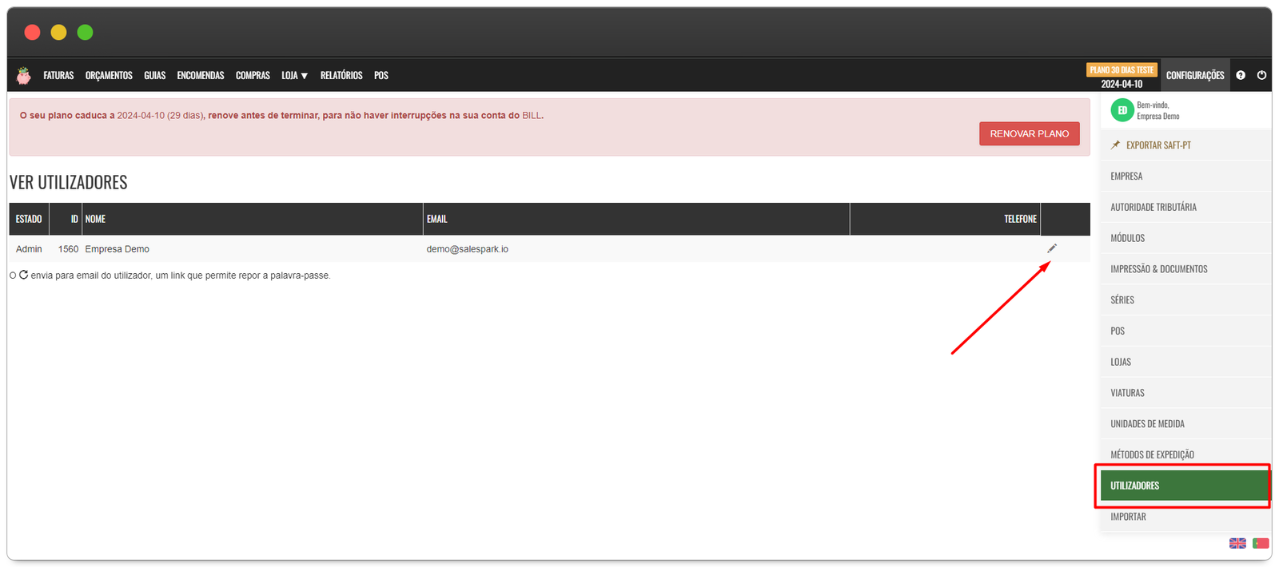Click the pencil edit icon for Empresa Demo

tap(1052, 248)
